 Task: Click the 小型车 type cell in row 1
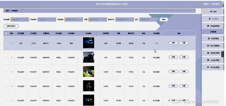(59, 43)
